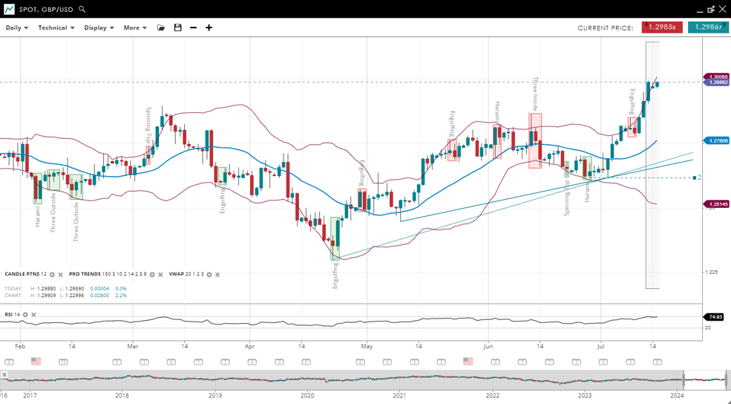
Task: Open VWAP indicator settings gear
Action: pos(209,275)
